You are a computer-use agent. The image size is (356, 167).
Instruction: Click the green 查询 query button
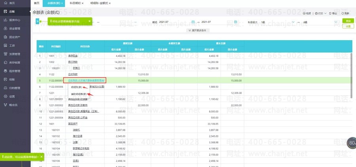coord(348,21)
